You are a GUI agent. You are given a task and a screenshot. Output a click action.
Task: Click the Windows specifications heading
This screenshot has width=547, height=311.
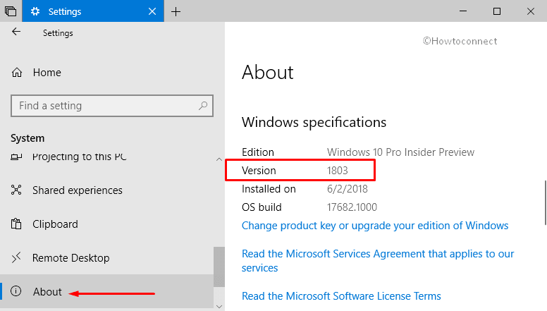[x=314, y=123]
